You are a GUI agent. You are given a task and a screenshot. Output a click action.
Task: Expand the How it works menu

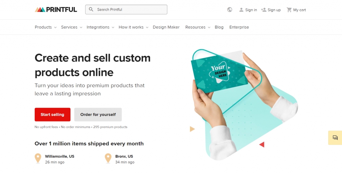133,27
